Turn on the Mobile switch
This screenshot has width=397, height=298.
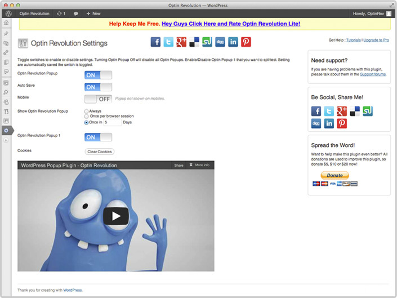click(x=98, y=99)
